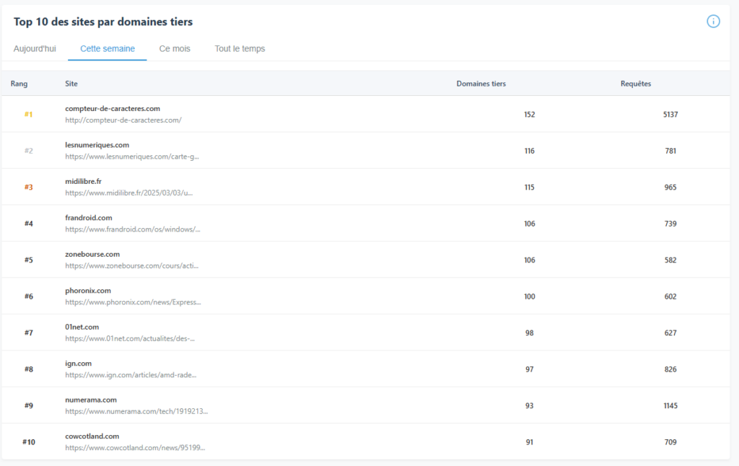The height and width of the screenshot is (466, 739).
Task: Click the #7 rank label
Action: coord(29,333)
